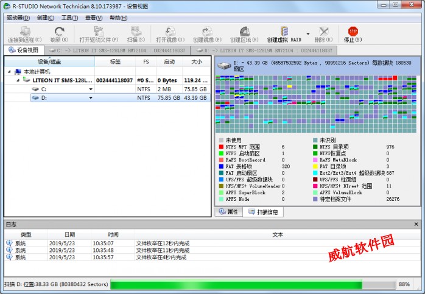The height and width of the screenshot is (294, 425).
Task: Switch to the 扫描信息 tab
Action: 263,212
